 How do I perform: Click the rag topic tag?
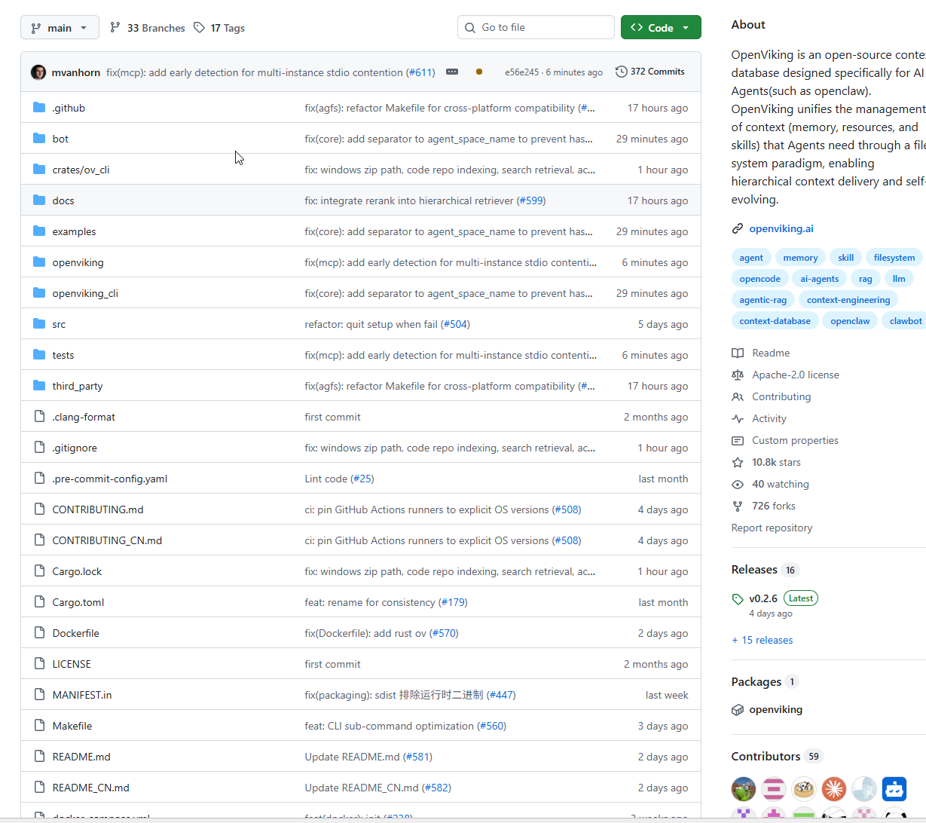[x=866, y=279]
